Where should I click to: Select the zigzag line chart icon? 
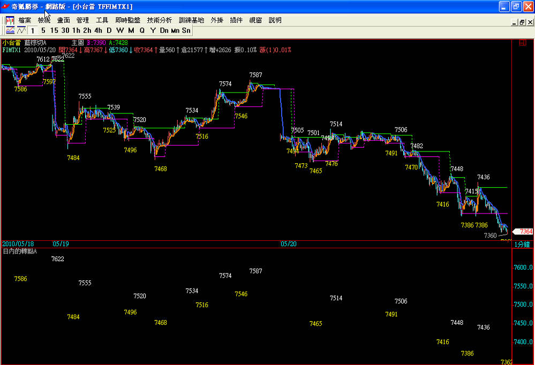tap(21, 31)
